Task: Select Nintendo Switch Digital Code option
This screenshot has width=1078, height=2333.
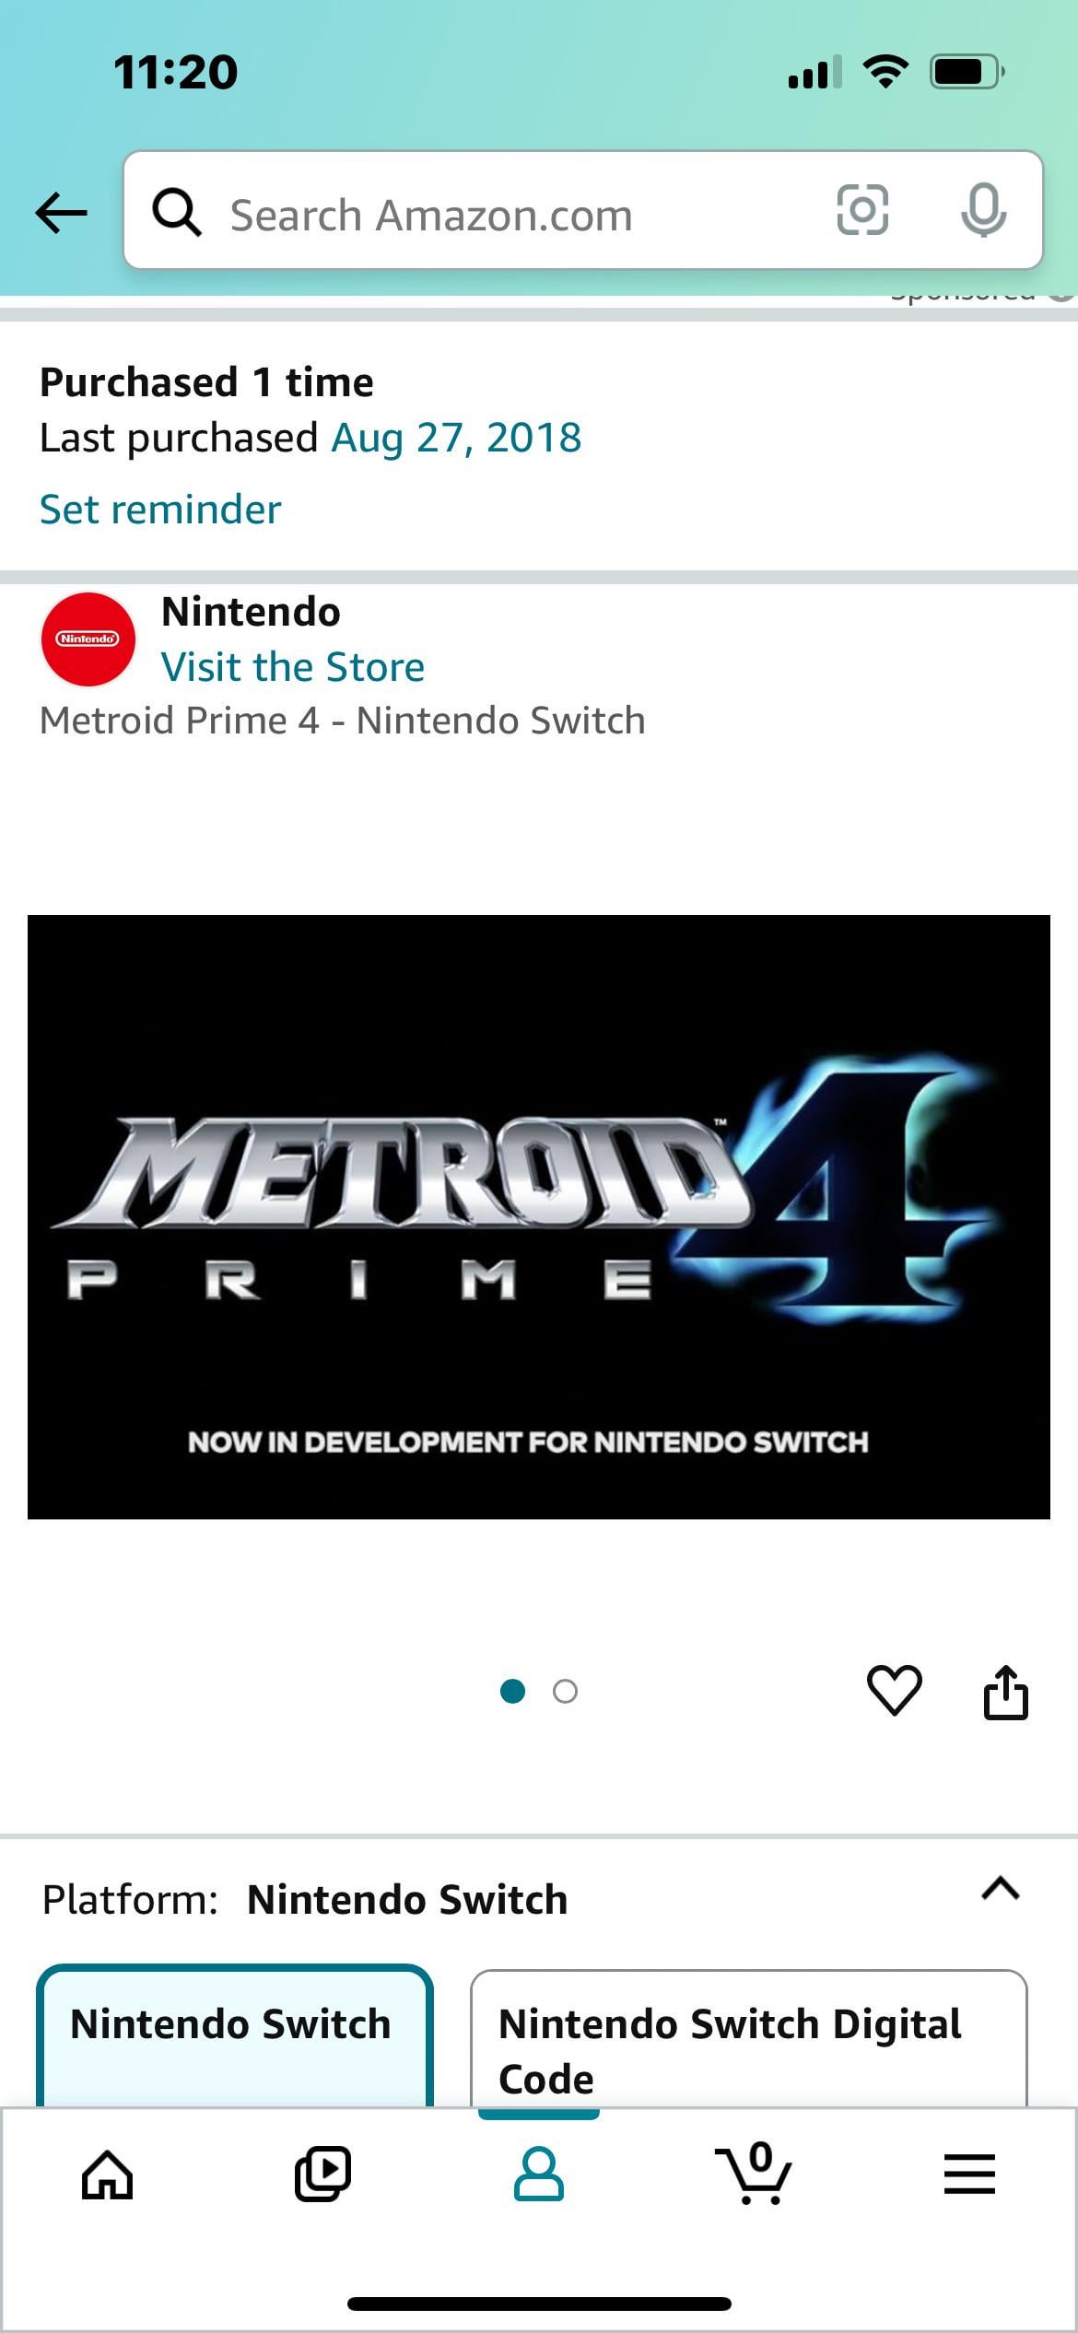Action: (x=748, y=2038)
